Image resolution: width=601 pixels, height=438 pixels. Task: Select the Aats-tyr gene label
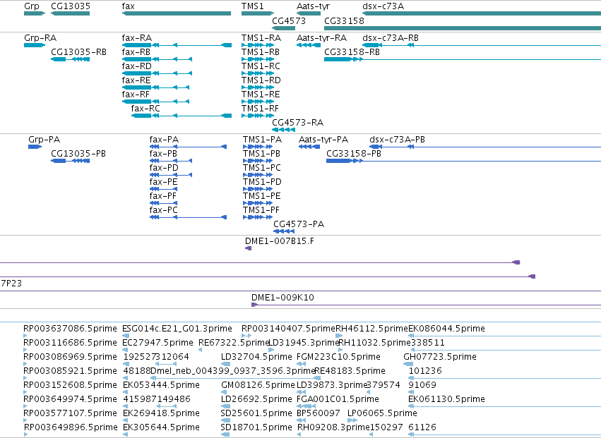313,6
